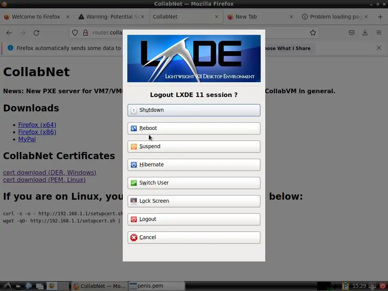Open the LXDE start menu icon
The height and width of the screenshot is (291, 388).
point(6,286)
